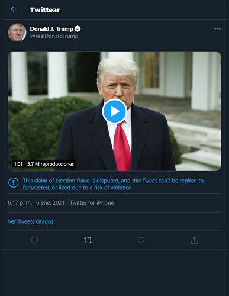Screen dimensions: 229x296
Task: Go back using the arrow icon
Action: tap(14, 9)
